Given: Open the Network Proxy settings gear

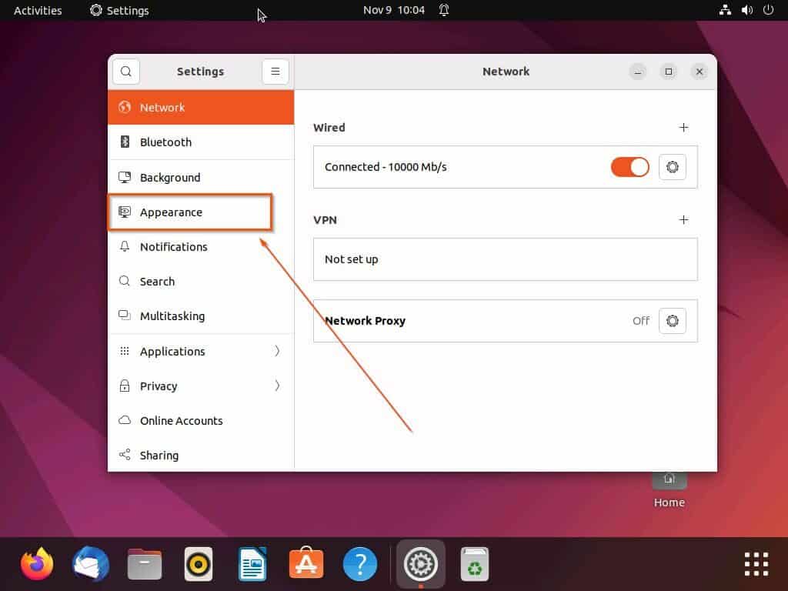Looking at the screenshot, I should [x=672, y=321].
